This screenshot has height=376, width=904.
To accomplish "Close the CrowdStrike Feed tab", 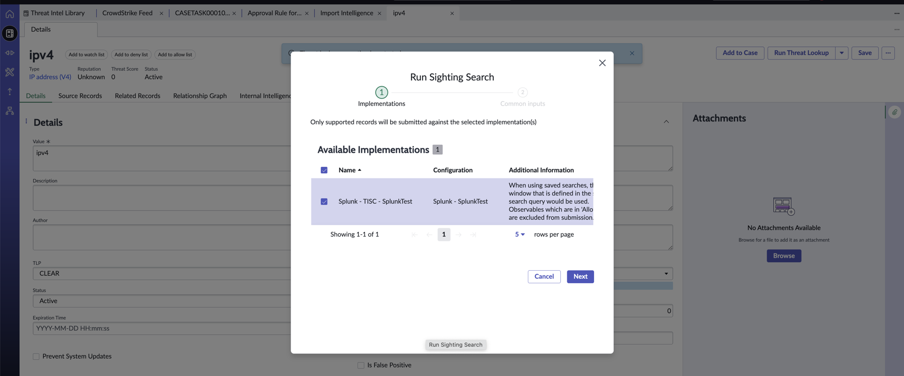I will point(162,14).
